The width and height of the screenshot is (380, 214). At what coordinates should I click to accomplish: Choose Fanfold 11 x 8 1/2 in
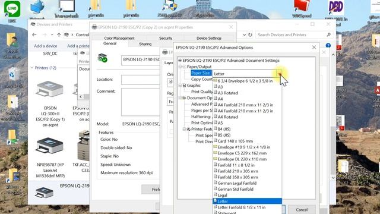click(236, 165)
